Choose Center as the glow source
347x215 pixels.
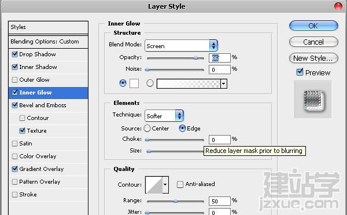pyautogui.click(x=147, y=128)
